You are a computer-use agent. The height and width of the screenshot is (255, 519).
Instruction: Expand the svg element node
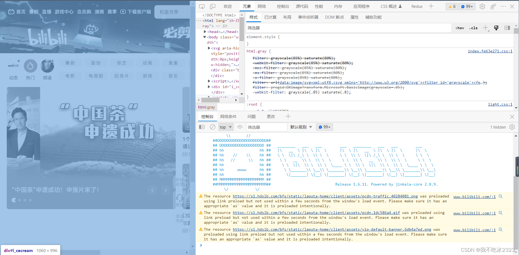click(209, 48)
